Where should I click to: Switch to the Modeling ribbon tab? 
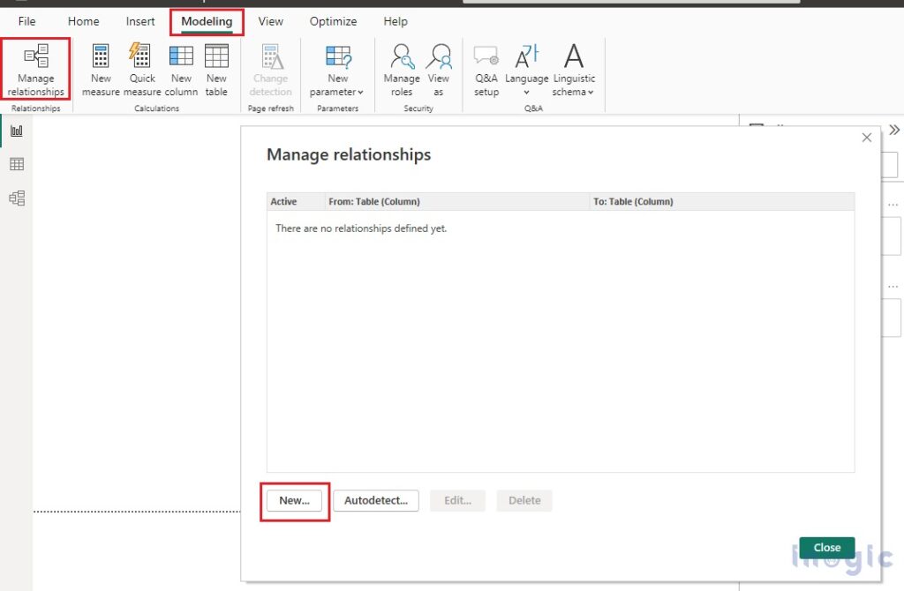[207, 21]
